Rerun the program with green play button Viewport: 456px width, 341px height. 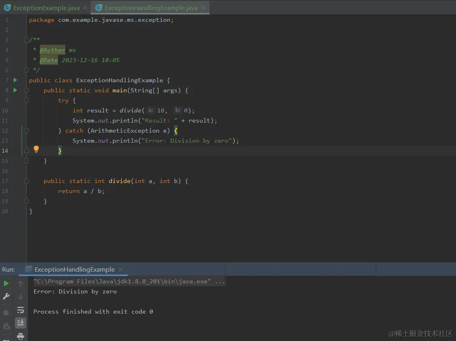(x=6, y=283)
